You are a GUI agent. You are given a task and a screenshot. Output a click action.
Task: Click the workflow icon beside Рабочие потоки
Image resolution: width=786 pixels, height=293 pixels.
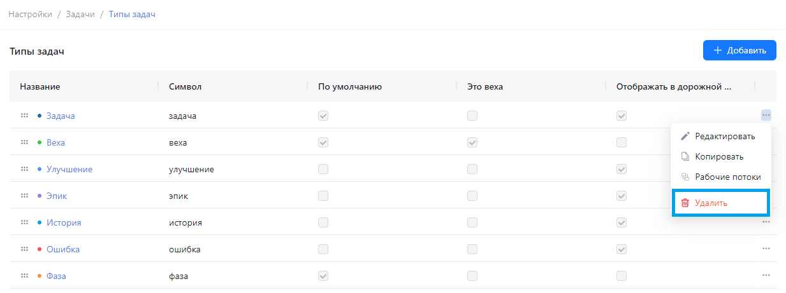coord(685,177)
